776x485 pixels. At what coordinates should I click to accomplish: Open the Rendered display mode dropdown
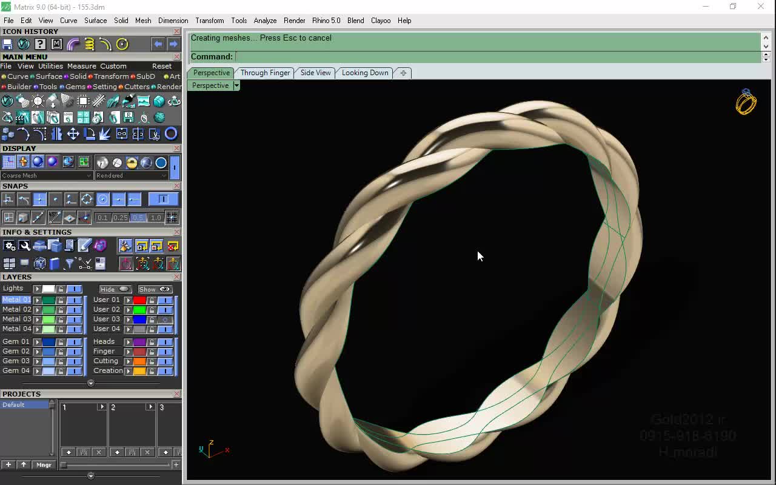point(131,176)
